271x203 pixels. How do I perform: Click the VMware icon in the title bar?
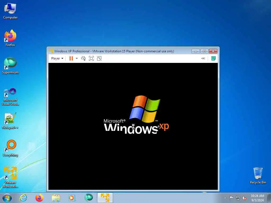(x=51, y=51)
